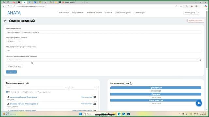Expand the Выберите настройки dropdown
Image resolution: width=209 pixels, height=117 pixels.
click(x=102, y=60)
